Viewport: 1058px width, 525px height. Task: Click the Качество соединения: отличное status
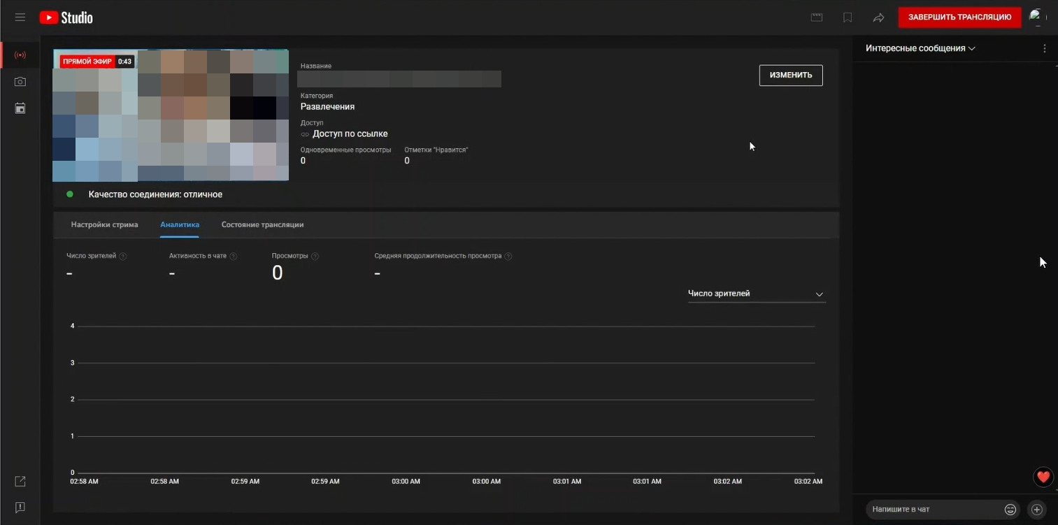pos(155,194)
